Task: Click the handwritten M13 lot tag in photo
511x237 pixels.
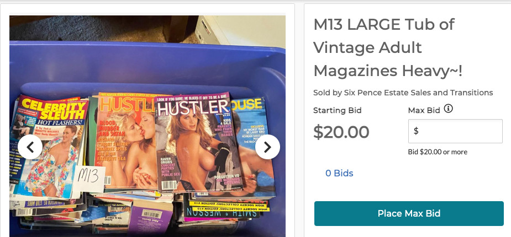Action: point(88,179)
